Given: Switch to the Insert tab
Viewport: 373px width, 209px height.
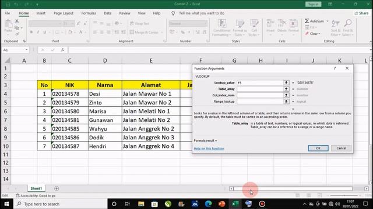Looking at the screenshot, I should click(41, 13).
